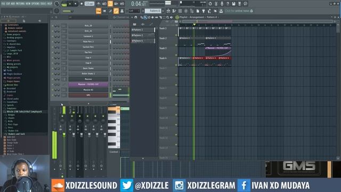Click the microphone recording icon

(x=222, y=4)
